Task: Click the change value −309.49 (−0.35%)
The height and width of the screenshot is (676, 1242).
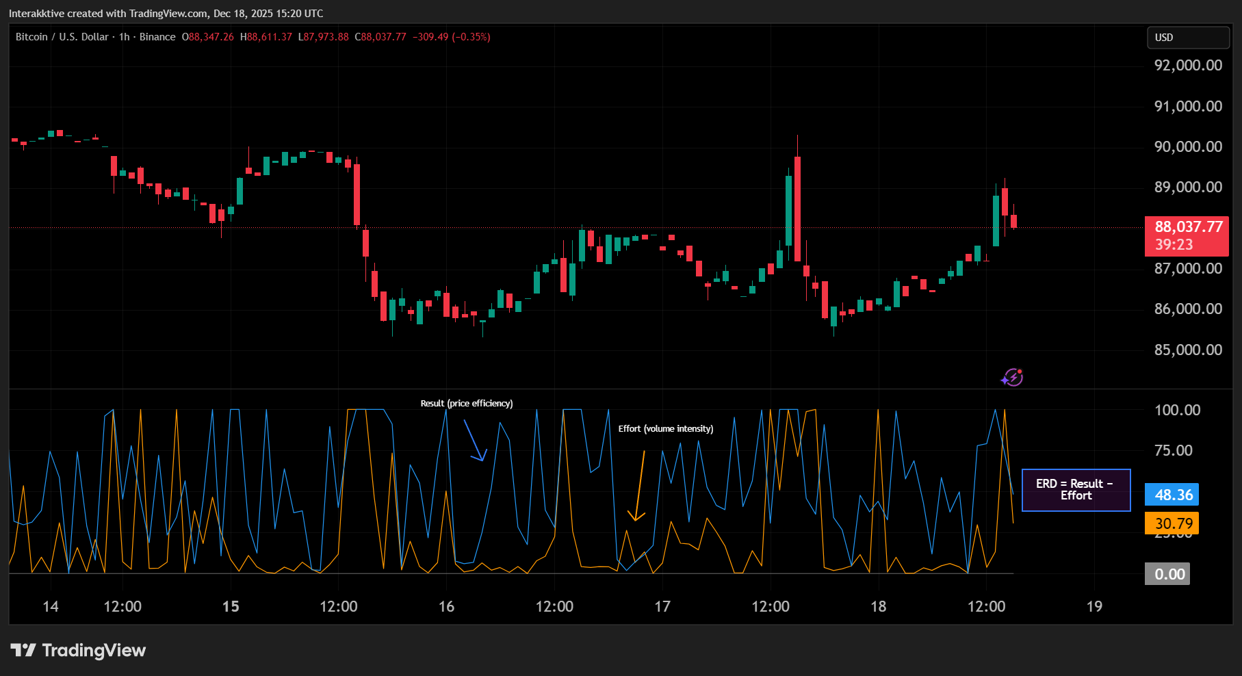Action: 452,37
